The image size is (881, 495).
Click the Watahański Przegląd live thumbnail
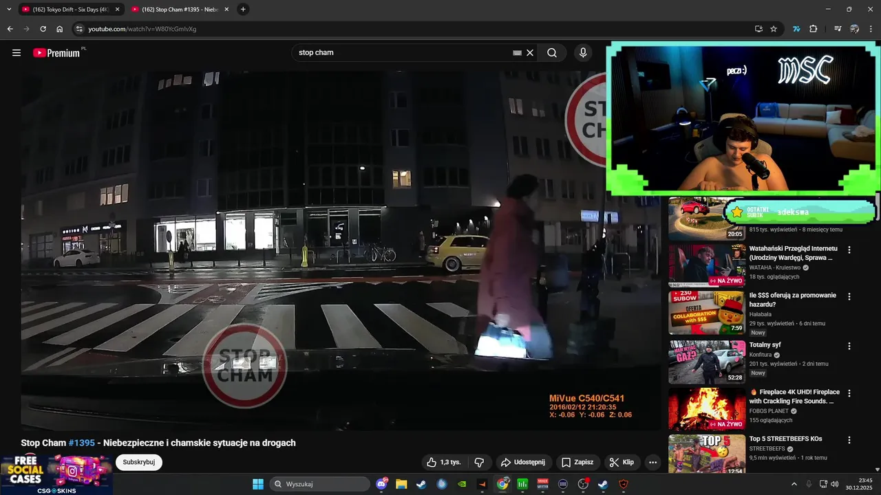tap(707, 265)
